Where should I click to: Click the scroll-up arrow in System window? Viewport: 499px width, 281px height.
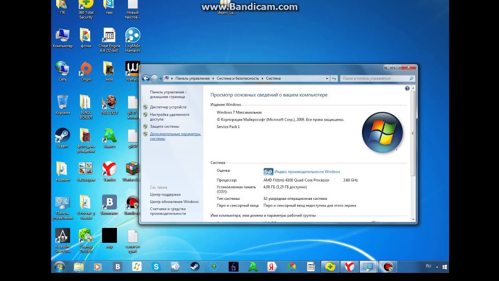(413, 89)
